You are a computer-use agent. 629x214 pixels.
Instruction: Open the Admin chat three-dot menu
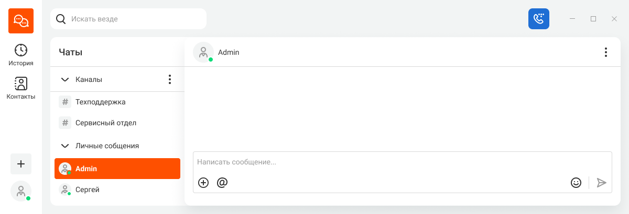[605, 52]
